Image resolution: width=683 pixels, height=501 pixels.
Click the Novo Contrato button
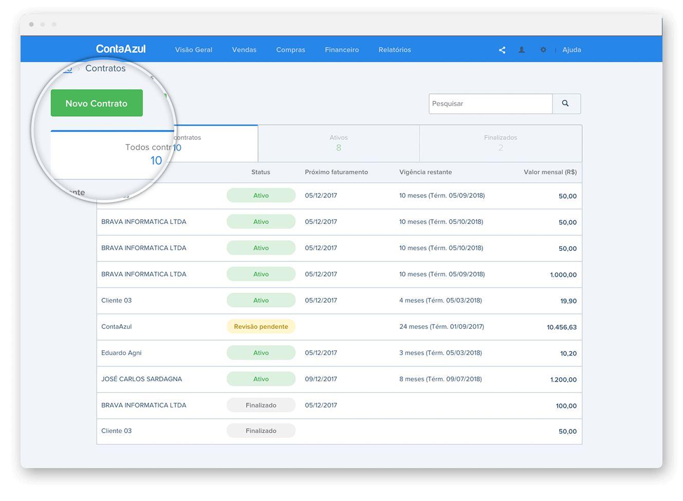pos(97,103)
